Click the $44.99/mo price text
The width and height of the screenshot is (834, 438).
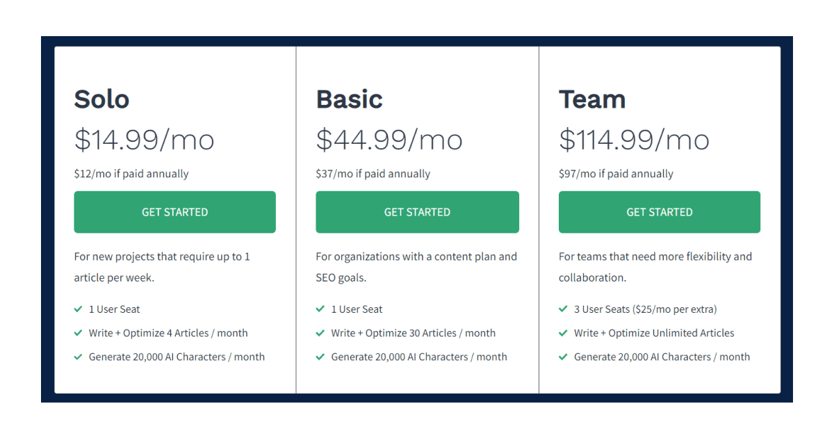coord(389,140)
